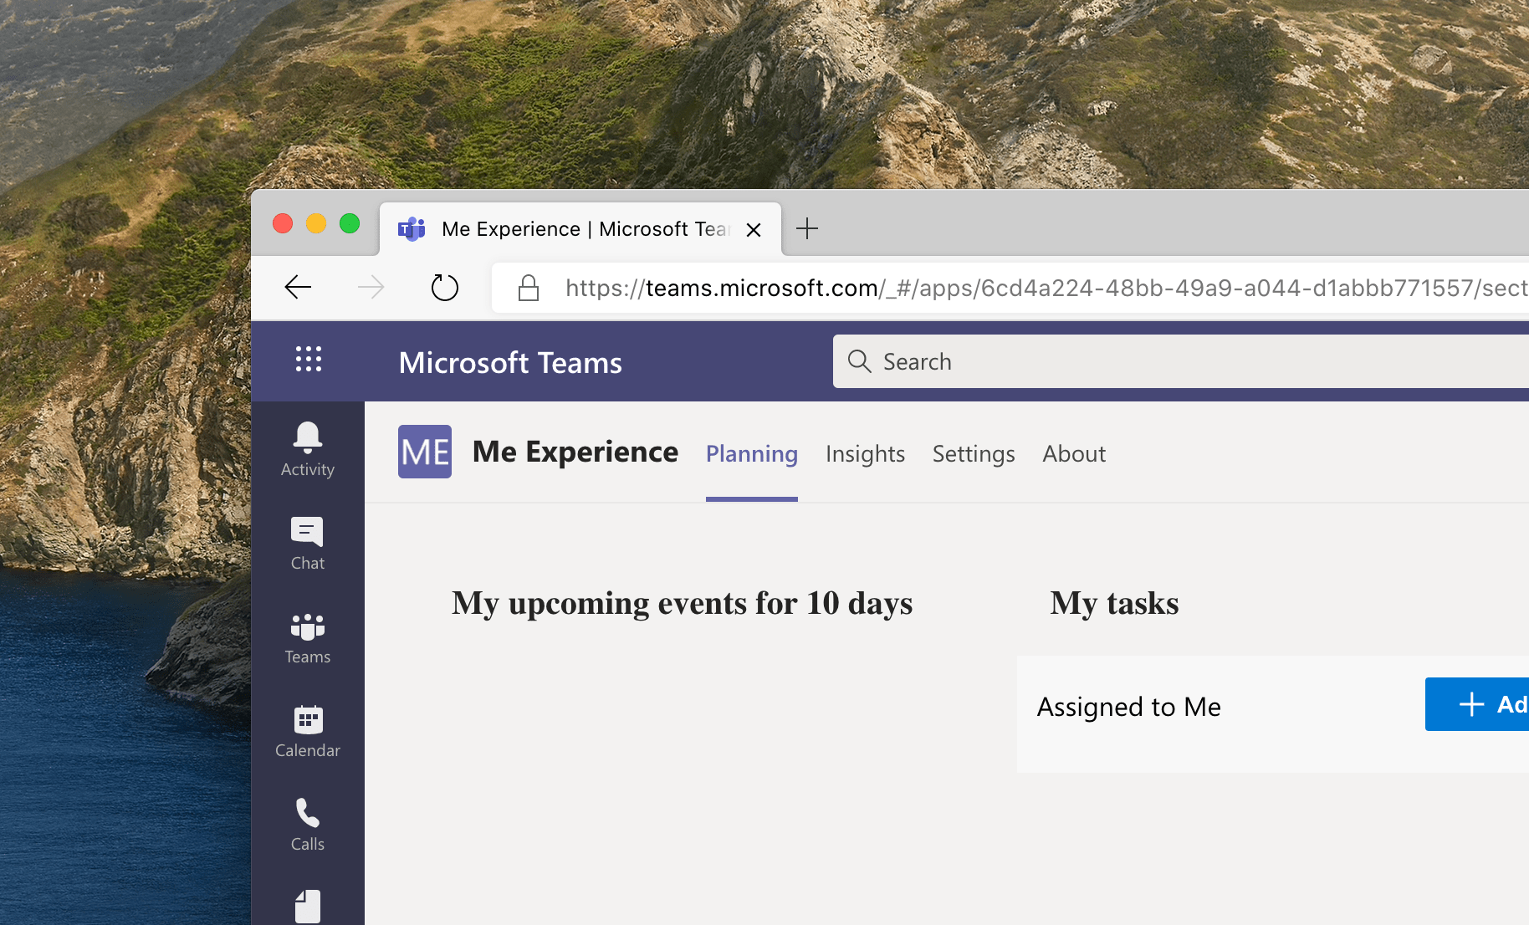Reload the current page
The width and height of the screenshot is (1529, 925).
pyautogui.click(x=445, y=288)
